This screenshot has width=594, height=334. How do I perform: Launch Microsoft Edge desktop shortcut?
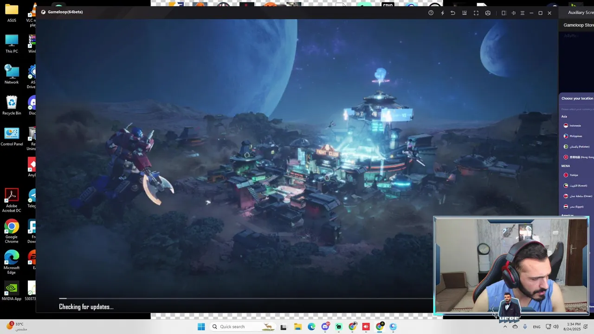(12, 263)
